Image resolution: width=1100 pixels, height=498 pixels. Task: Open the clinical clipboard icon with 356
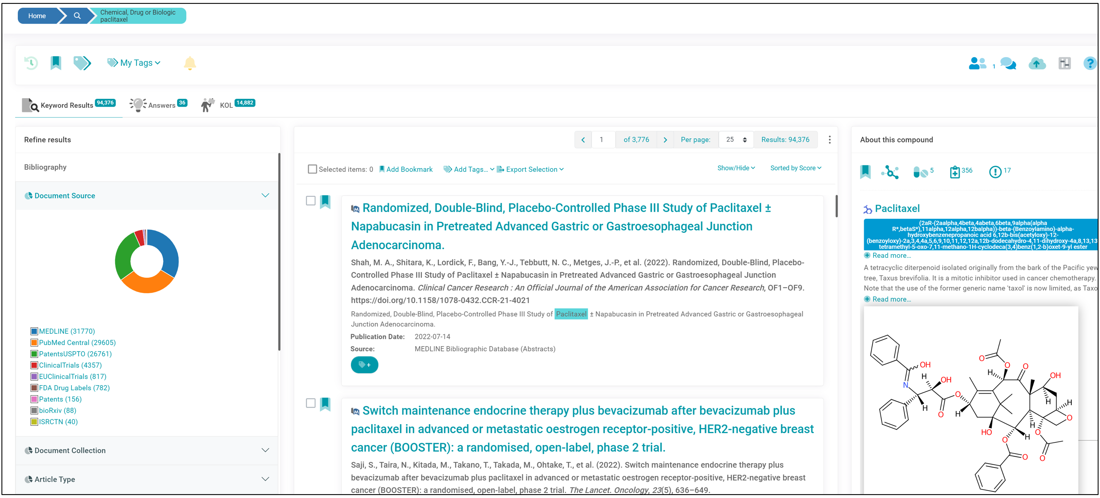(960, 172)
